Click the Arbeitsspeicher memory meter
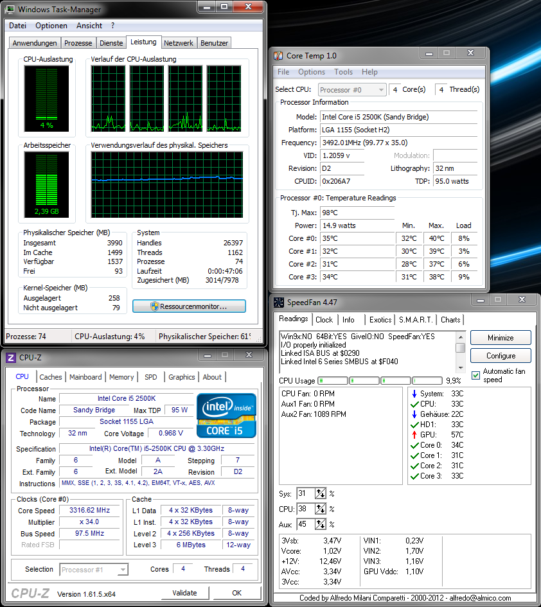541x607 pixels. (46, 184)
